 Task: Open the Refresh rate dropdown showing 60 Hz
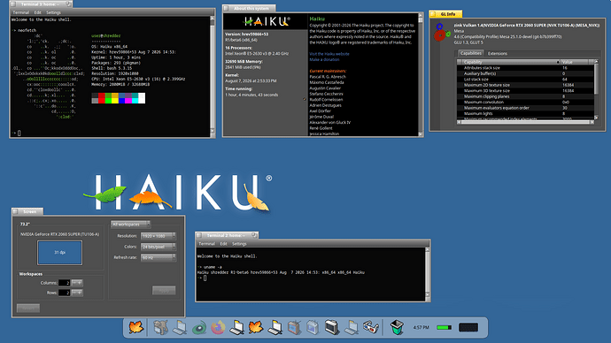(159, 257)
